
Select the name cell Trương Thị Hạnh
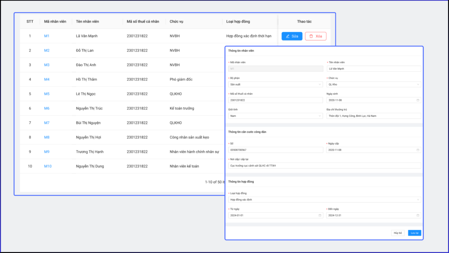click(x=90, y=152)
